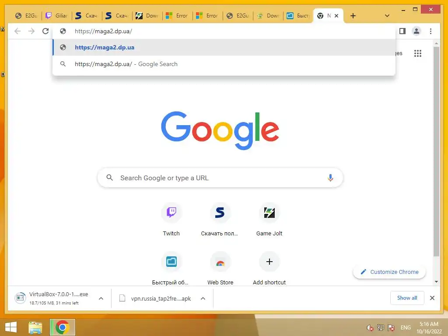Click the ENG language indicator
The width and height of the screenshot is (448, 336).
[x=406, y=327]
